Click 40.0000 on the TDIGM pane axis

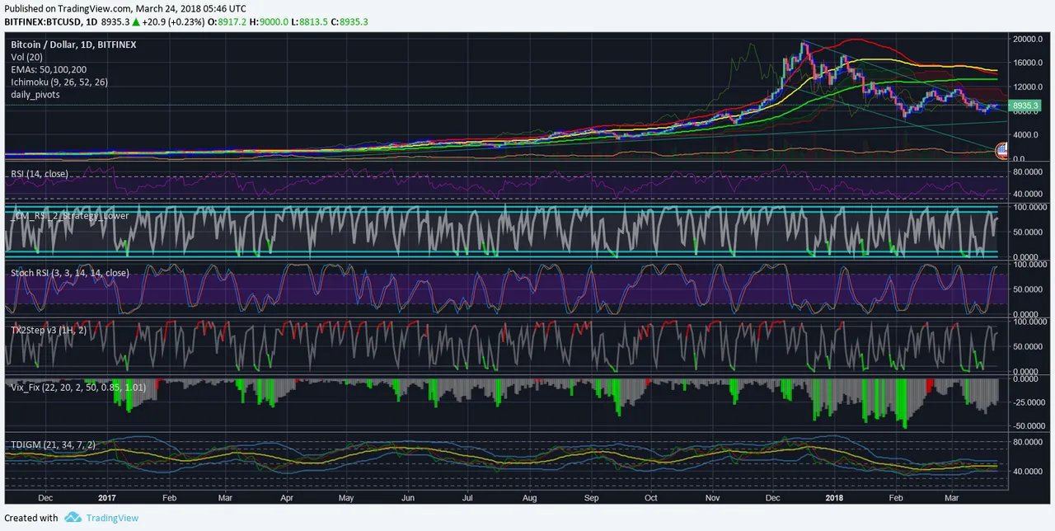coord(1029,472)
